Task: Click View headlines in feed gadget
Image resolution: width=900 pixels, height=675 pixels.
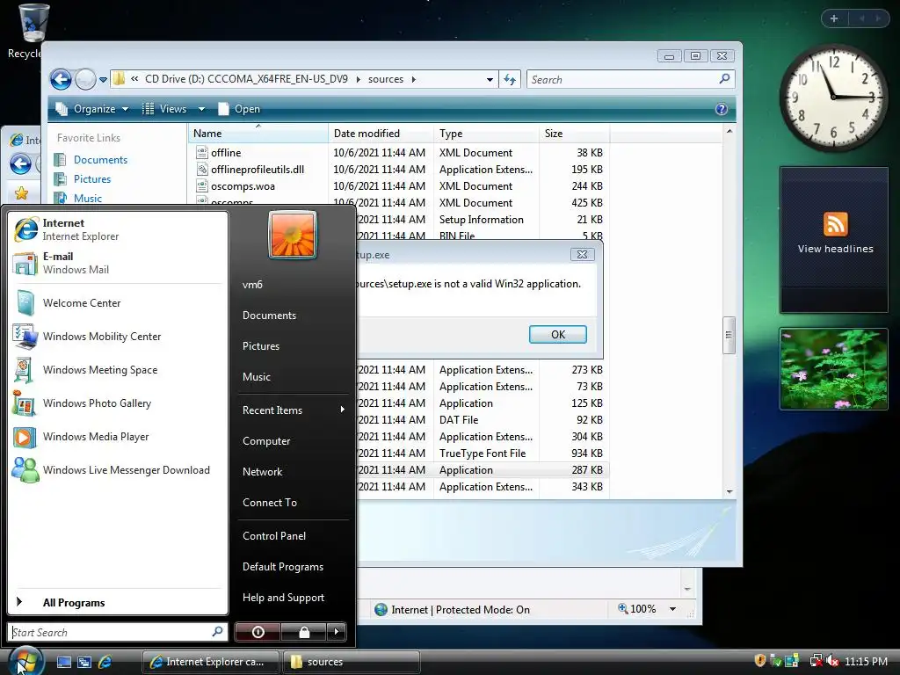Action: [x=835, y=249]
